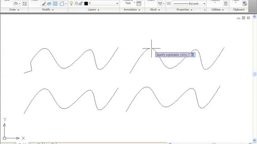This screenshot has width=257, height=144.
Task: Open the block tool flyout arrow
Action: click(x=164, y=4)
